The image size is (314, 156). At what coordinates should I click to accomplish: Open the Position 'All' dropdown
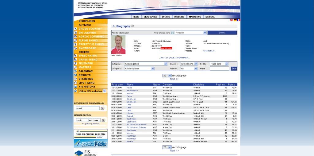pyautogui.click(x=189, y=68)
